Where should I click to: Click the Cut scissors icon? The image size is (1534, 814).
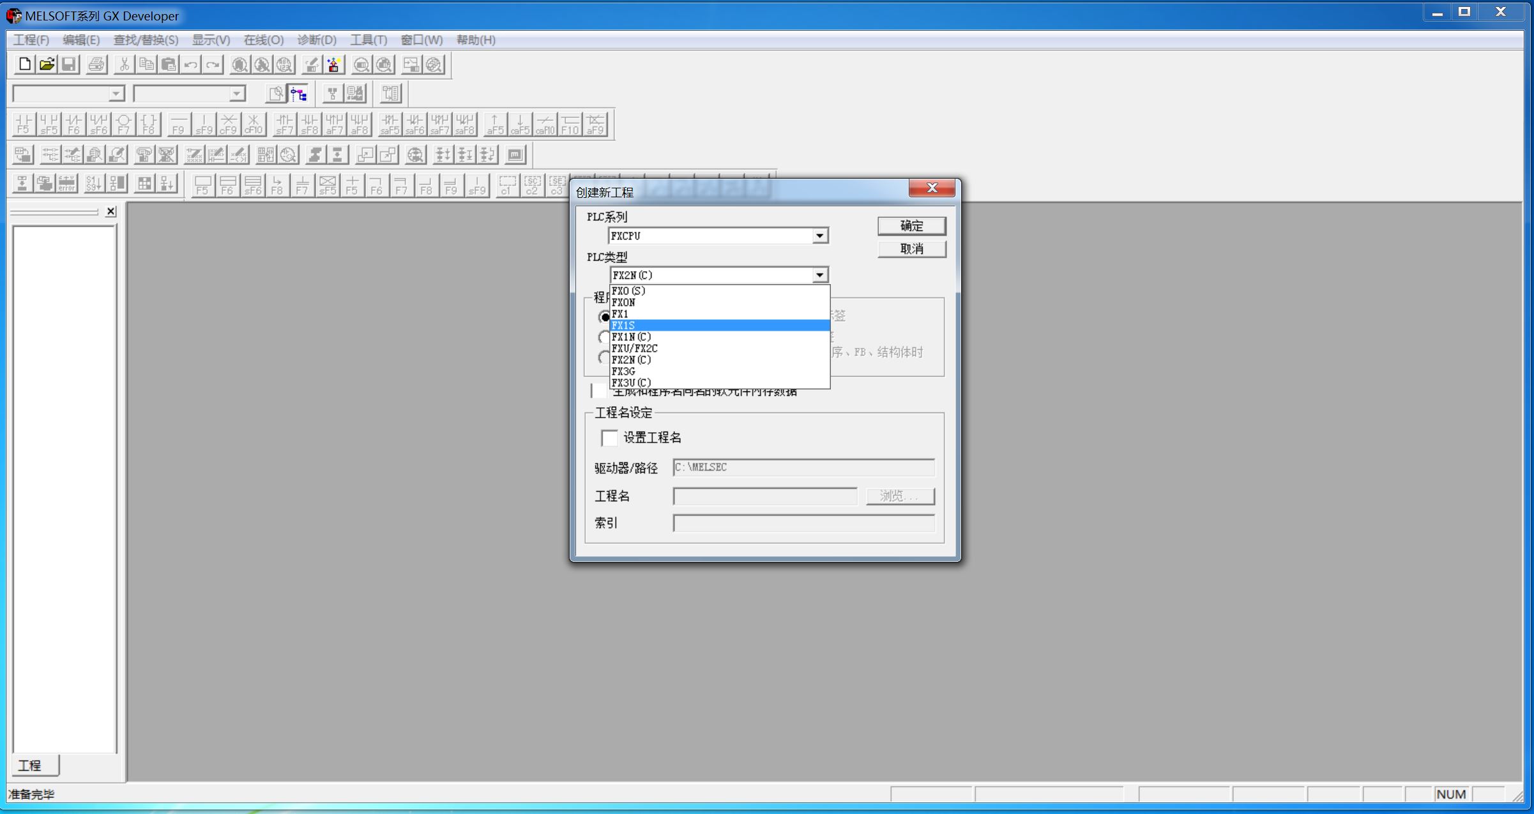pyautogui.click(x=125, y=64)
